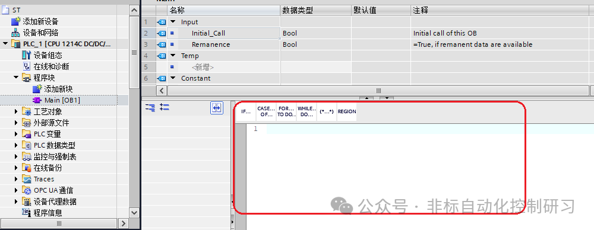594x230 pixels.
Task: Expand the 设备代理数据 folder
Action: click(x=16, y=202)
